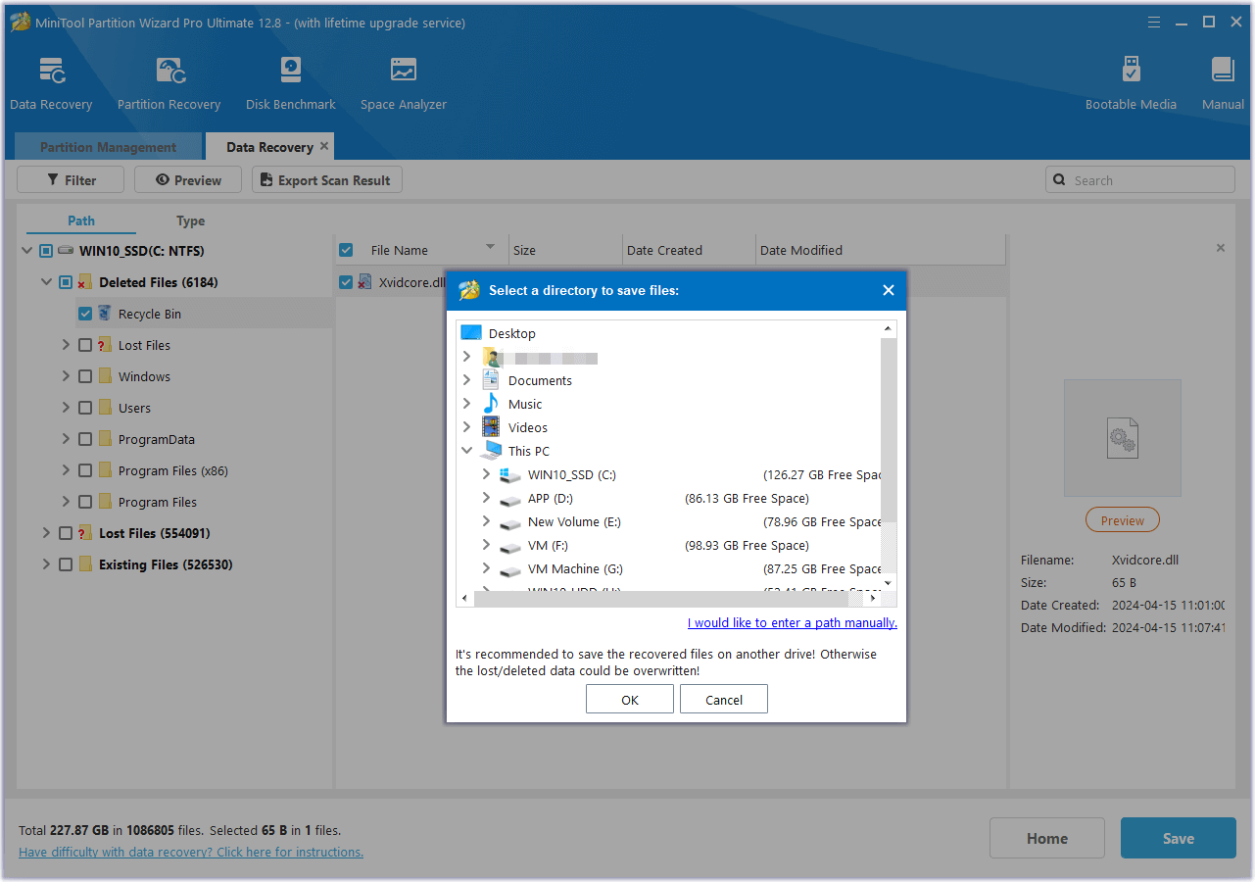Click the WIN10_SSD drive icon in tree
This screenshot has height=882, width=1255.
coord(66,251)
